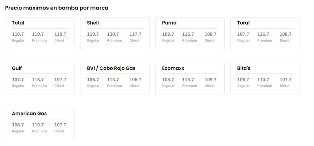This screenshot has height=146, width=314.
Task: Click Puma's Regular price 109.7
Action: (168, 34)
